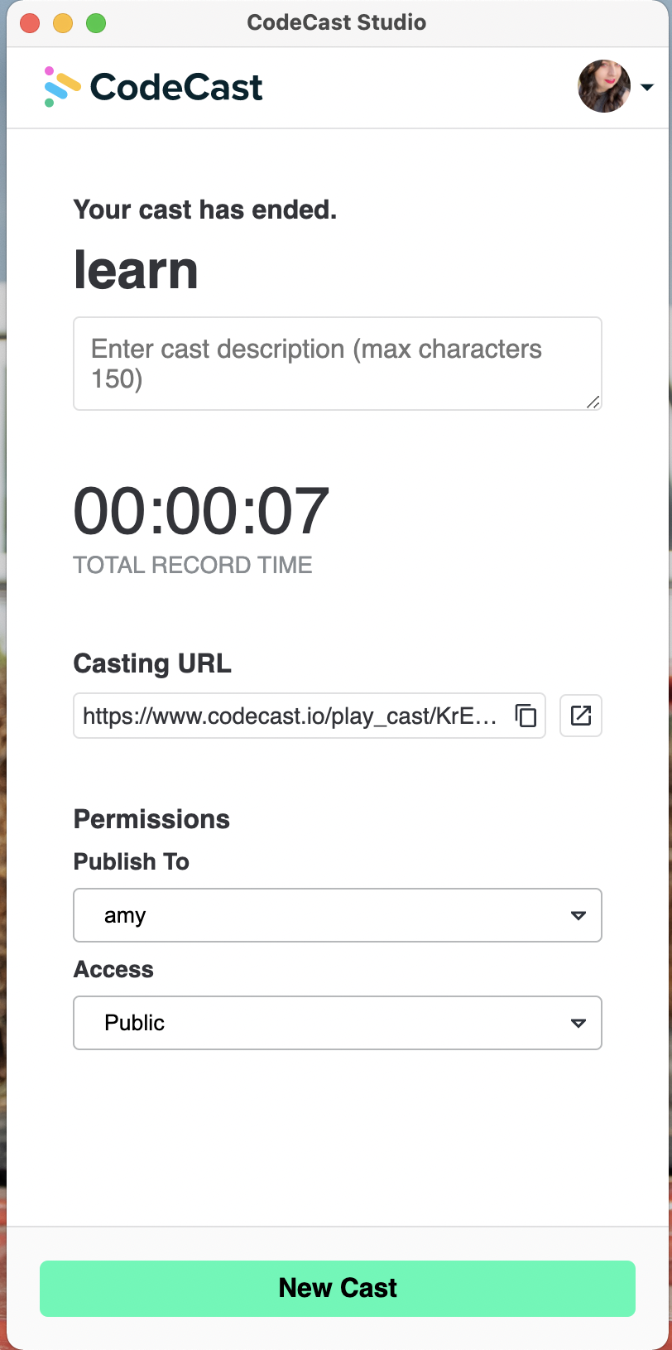Grab the description box resize handle
672x1350 pixels.
593,402
